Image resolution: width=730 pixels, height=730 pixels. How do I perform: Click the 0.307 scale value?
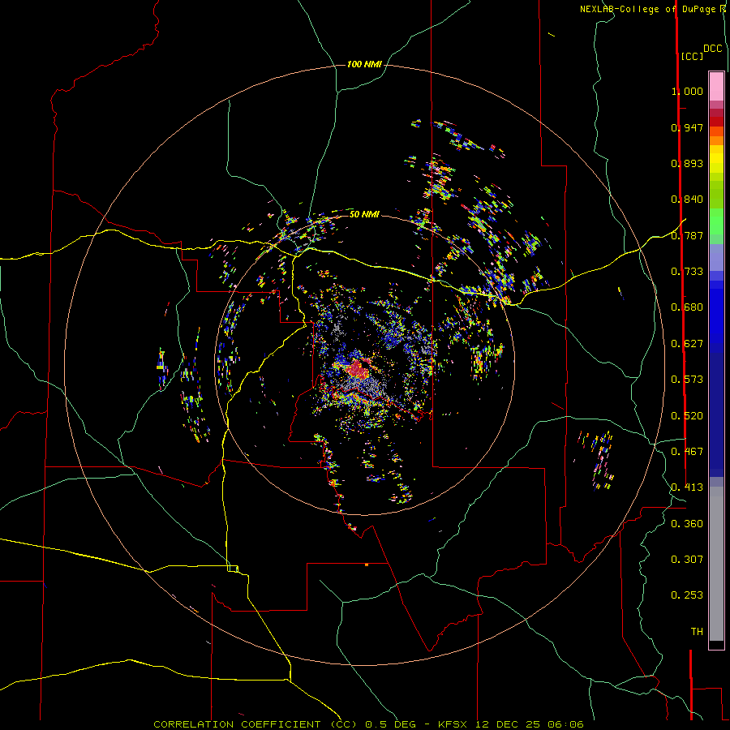(687, 560)
